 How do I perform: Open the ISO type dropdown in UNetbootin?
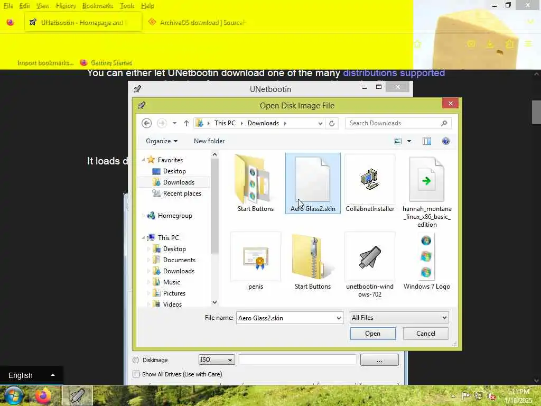pos(217,359)
